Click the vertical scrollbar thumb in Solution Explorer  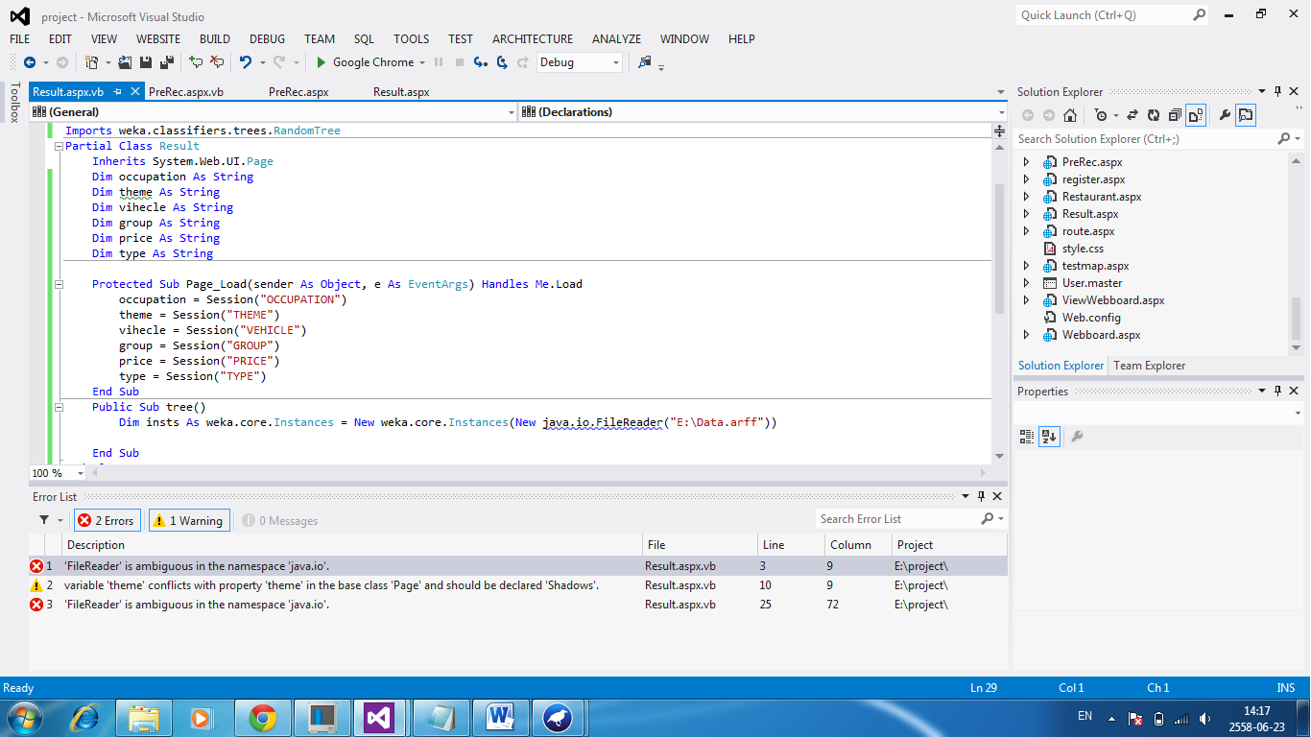point(1296,319)
